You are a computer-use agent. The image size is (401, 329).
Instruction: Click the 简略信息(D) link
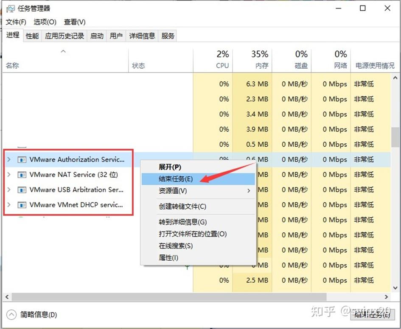[38, 315]
